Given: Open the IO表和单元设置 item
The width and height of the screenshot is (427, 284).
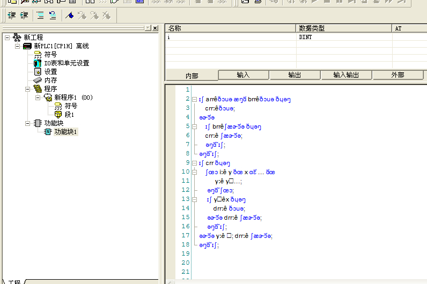Looking at the screenshot, I should click(67, 63).
